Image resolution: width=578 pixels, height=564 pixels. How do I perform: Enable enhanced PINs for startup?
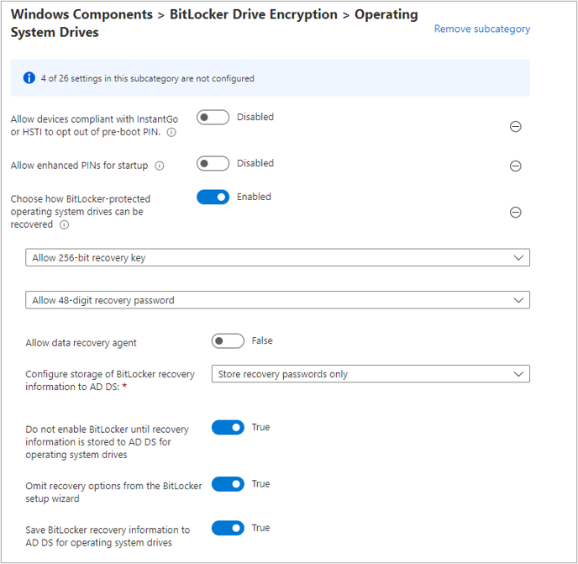pyautogui.click(x=213, y=163)
